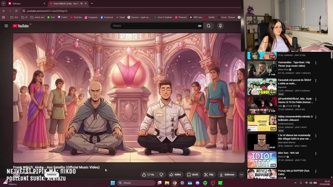Open options for Dějiny streamerského národa video
Viewport: 333px width, 187px height.
coord(316,117)
